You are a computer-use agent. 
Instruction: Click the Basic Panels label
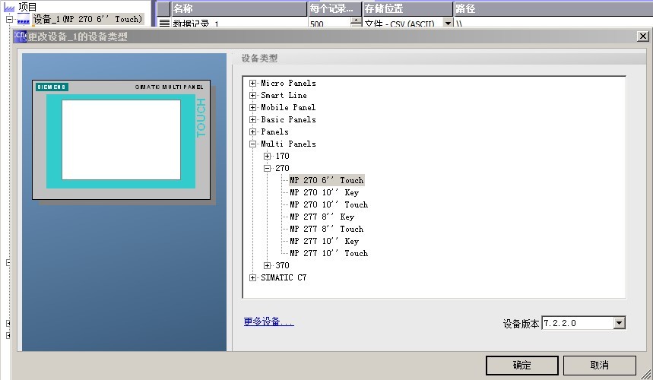tap(288, 119)
